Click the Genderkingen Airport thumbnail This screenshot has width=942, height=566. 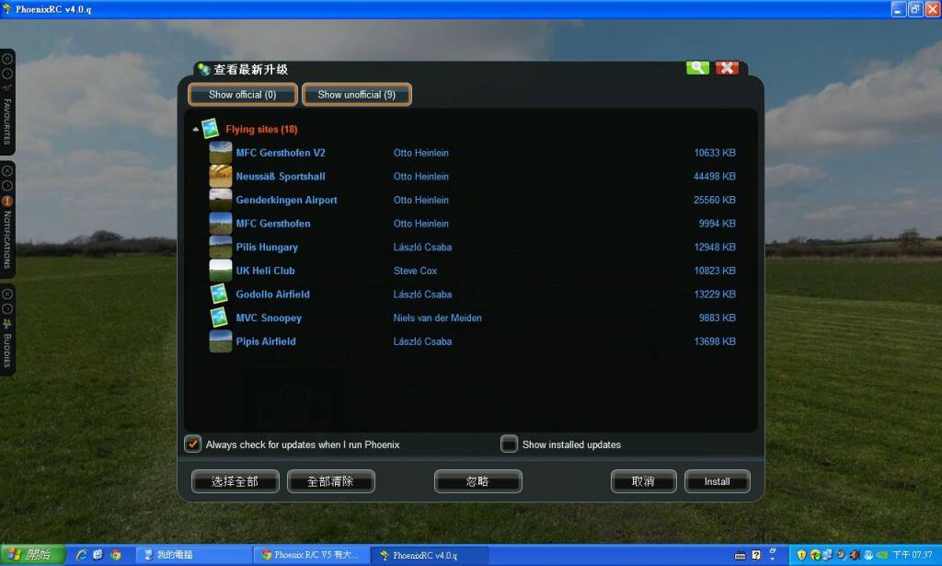[221, 200]
